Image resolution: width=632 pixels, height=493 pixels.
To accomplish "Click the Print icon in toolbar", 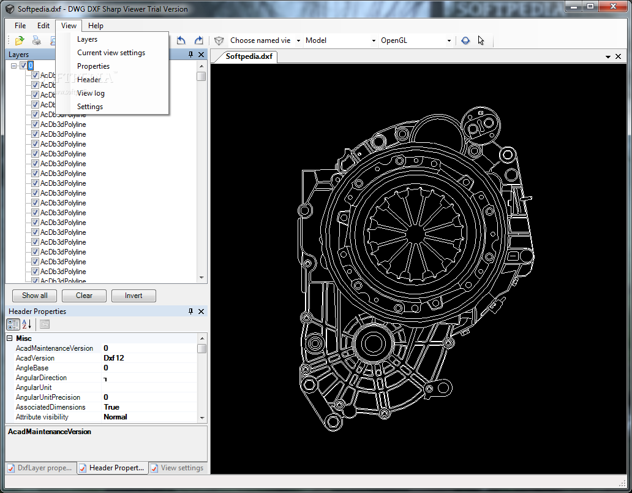I will coord(37,40).
